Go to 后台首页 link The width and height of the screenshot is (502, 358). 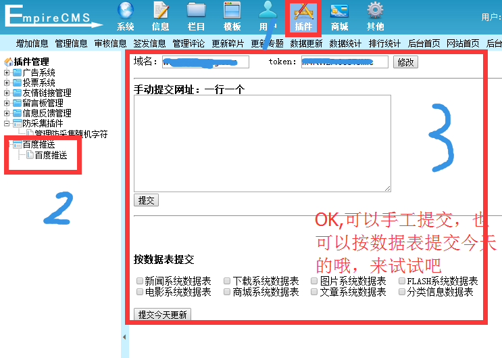[x=424, y=43]
